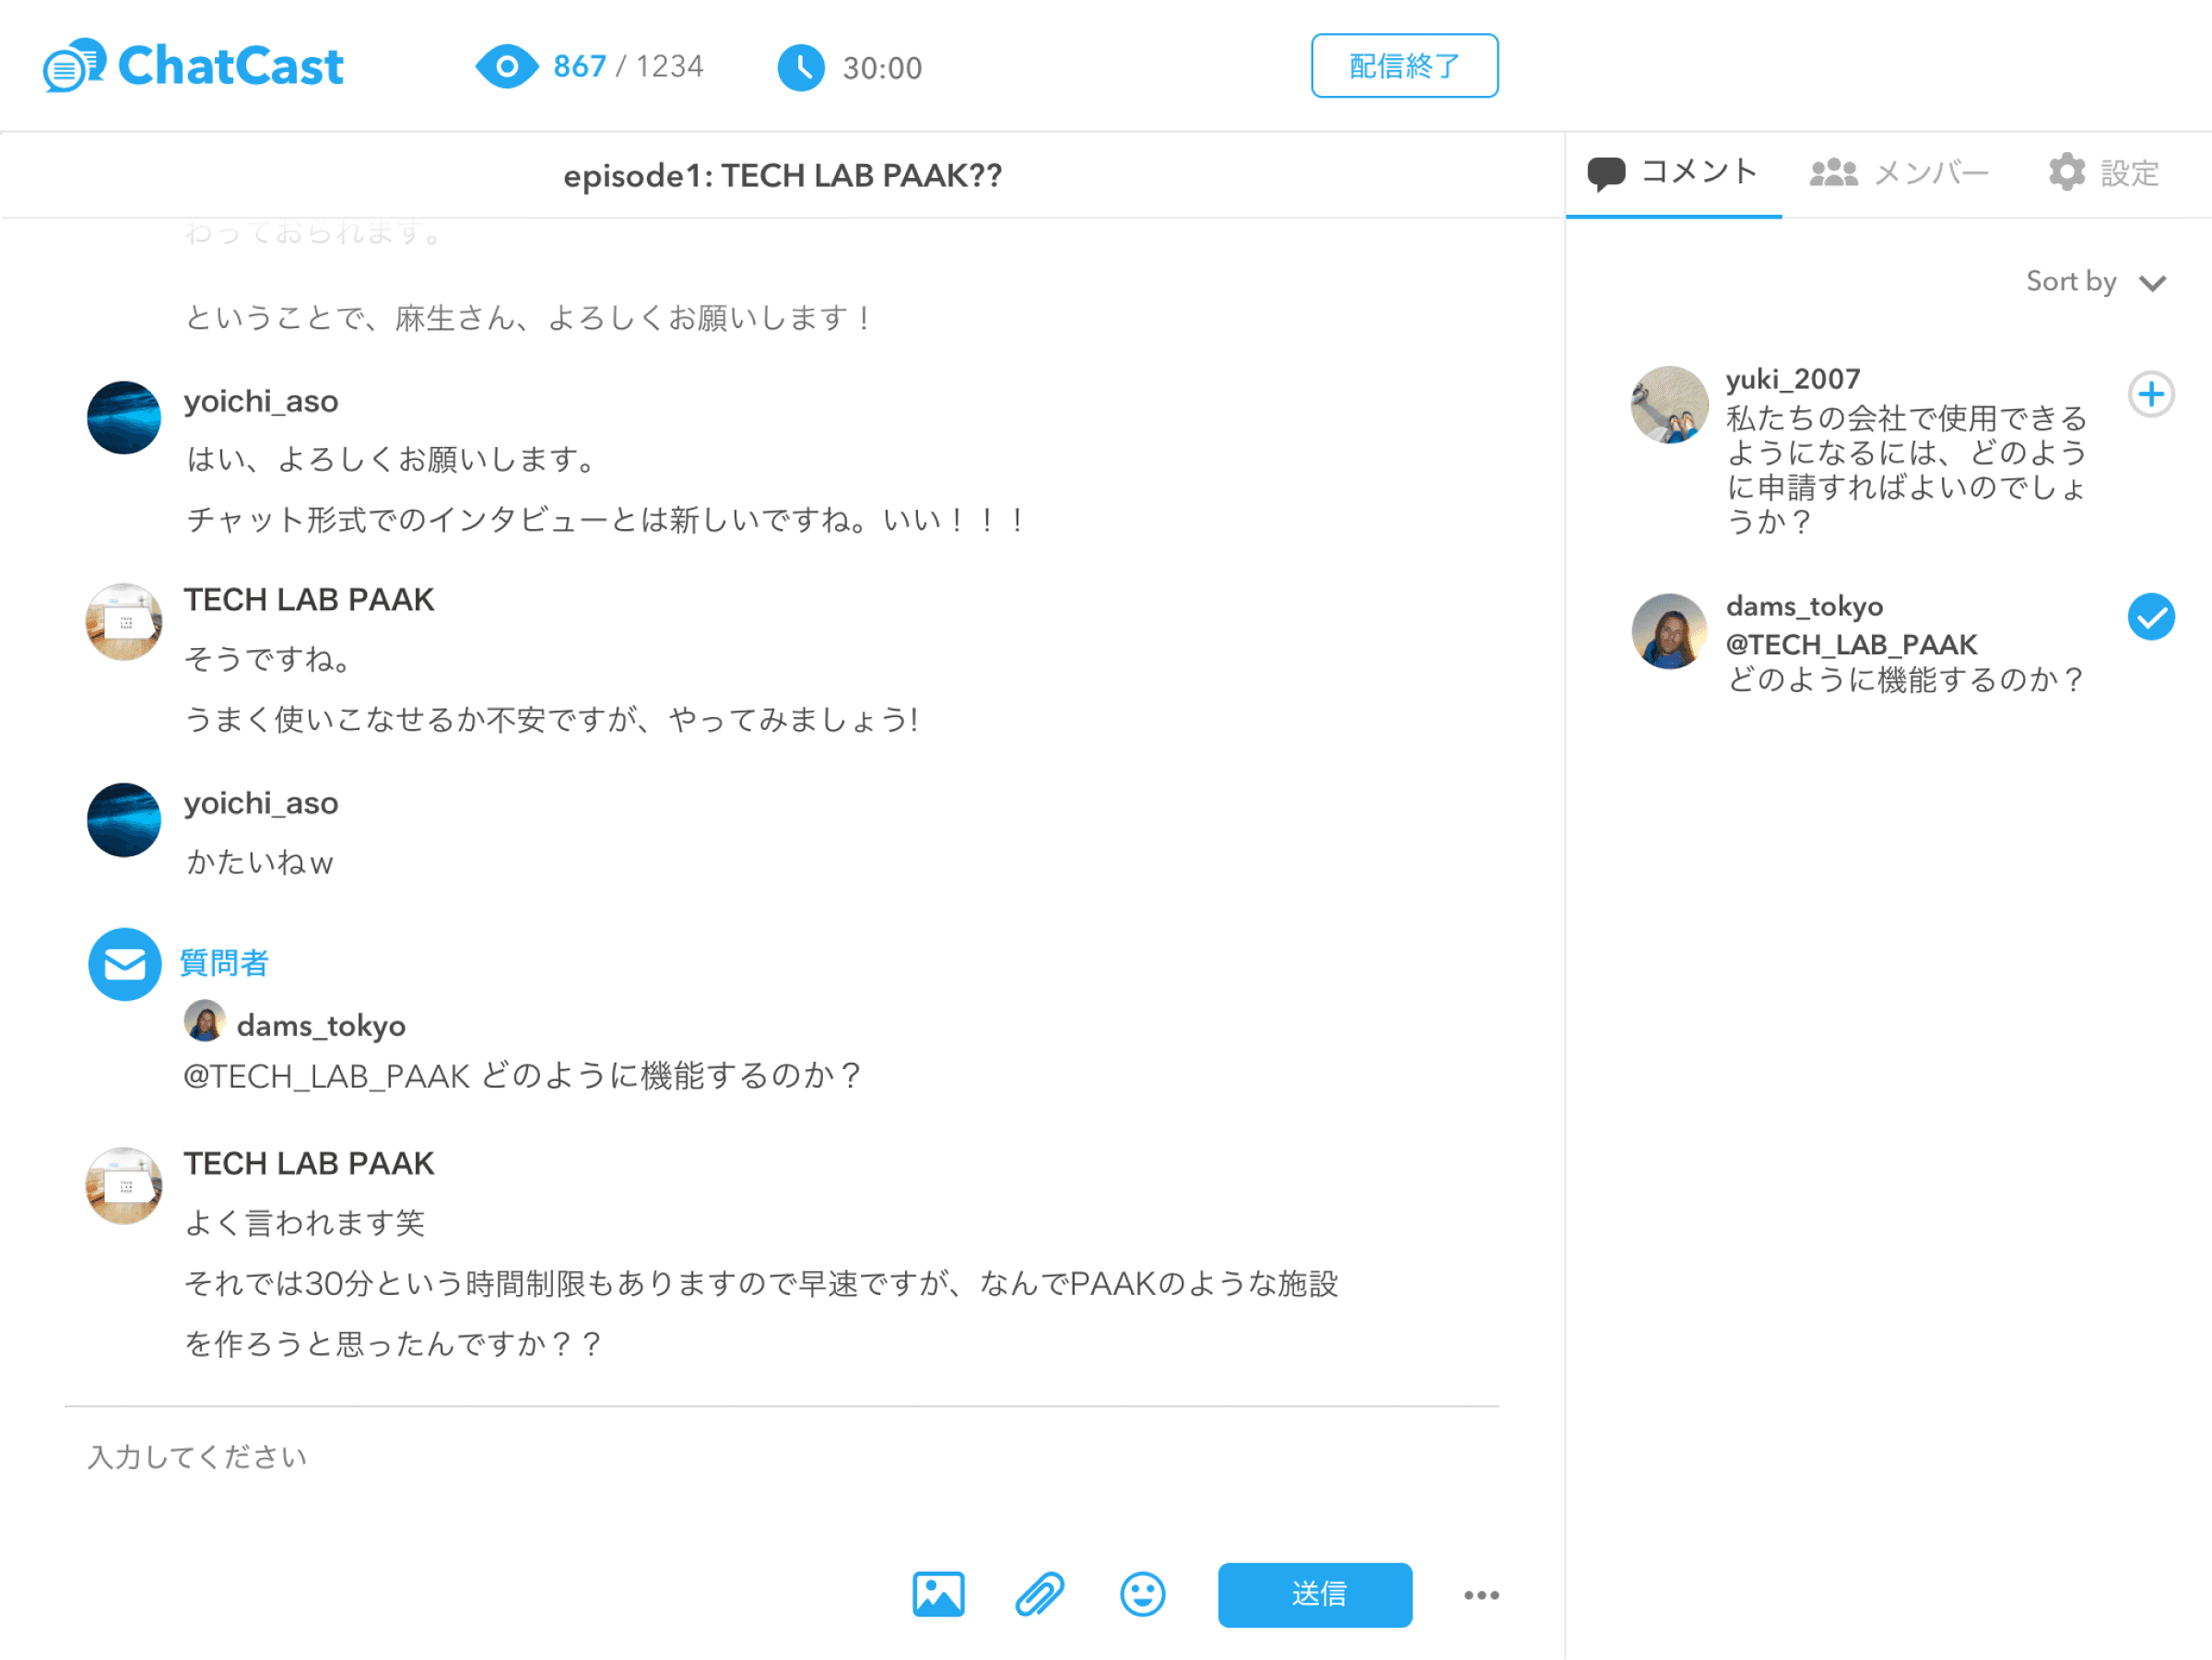Click TECH LAB PAAK avatar beside よく言われます笑
2212x1660 pixels.
[124, 1186]
